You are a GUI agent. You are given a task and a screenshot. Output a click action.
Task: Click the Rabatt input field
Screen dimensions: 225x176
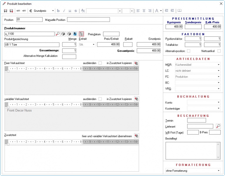pos(128,45)
